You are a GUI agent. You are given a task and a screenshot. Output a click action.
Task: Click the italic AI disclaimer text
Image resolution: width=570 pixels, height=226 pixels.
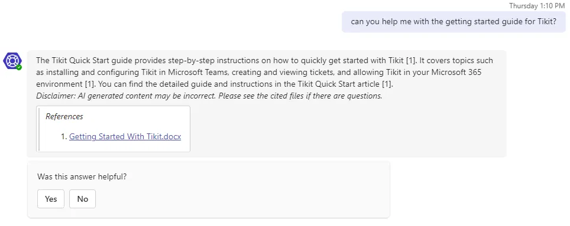[x=209, y=96]
